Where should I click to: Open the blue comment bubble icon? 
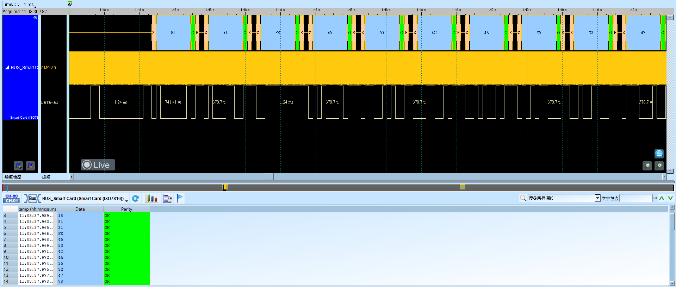pos(659,154)
